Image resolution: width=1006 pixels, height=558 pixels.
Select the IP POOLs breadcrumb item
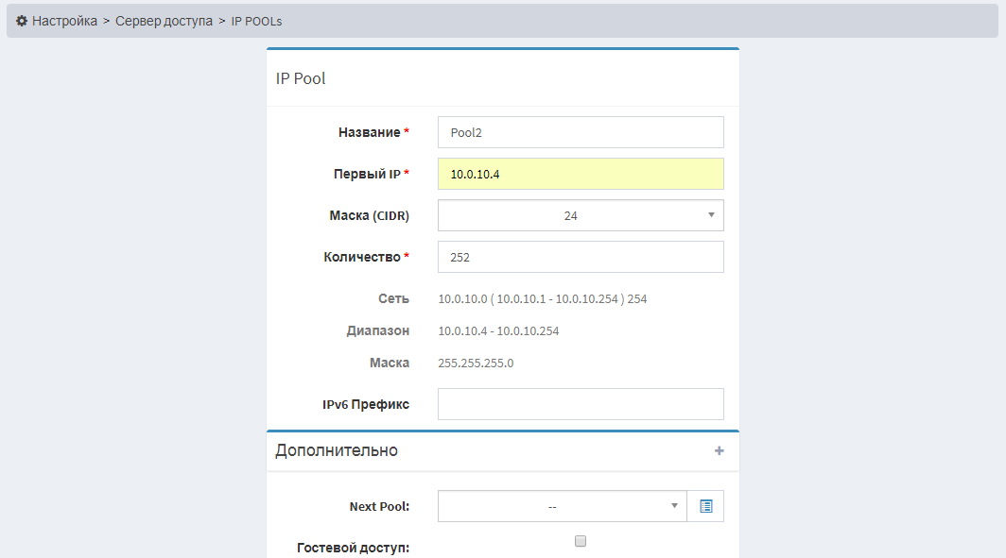tap(256, 21)
